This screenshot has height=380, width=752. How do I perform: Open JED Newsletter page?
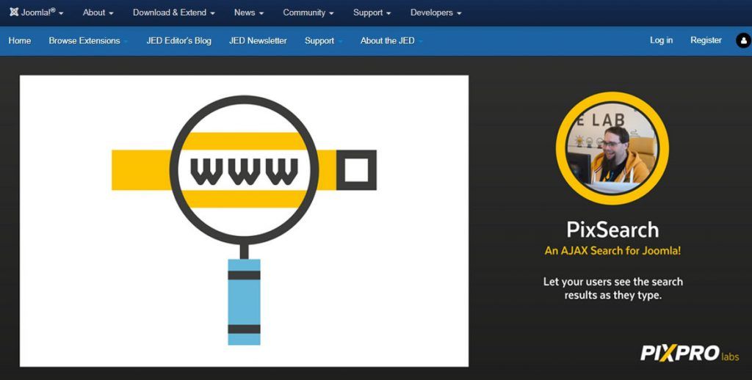[x=258, y=41]
